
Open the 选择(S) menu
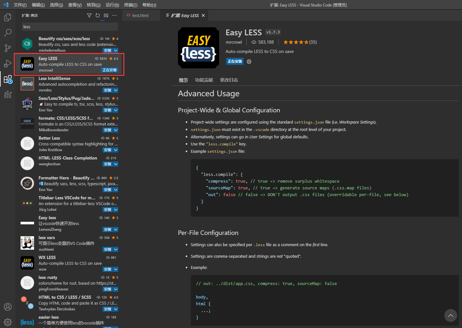pyautogui.click(x=57, y=5)
